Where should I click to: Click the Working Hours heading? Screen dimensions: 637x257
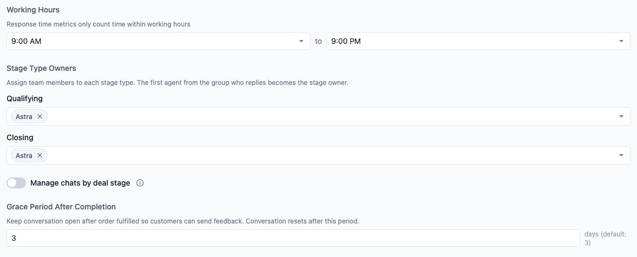point(33,9)
